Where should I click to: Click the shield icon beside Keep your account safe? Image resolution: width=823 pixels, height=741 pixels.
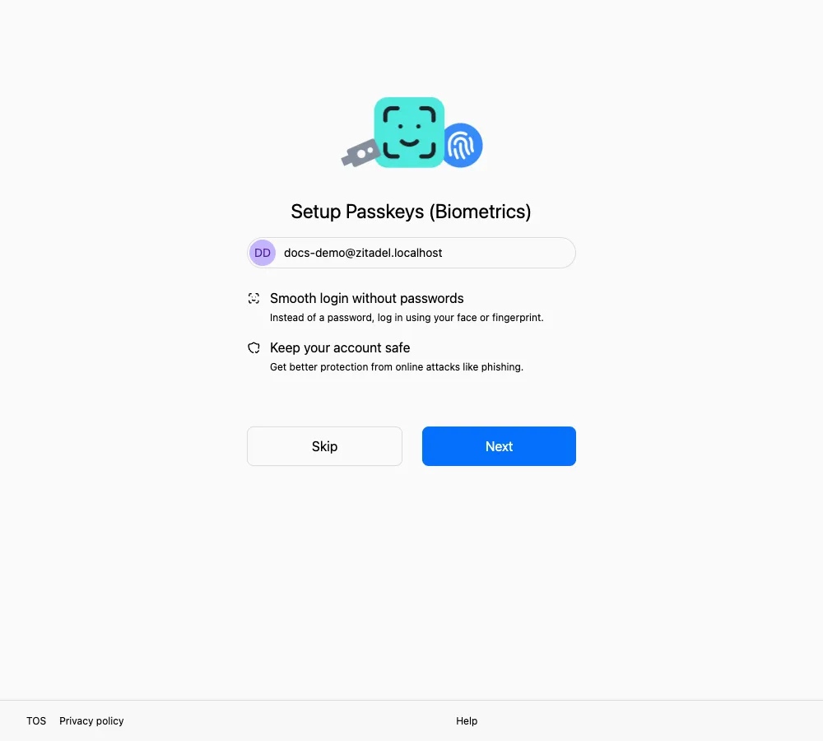(x=254, y=347)
